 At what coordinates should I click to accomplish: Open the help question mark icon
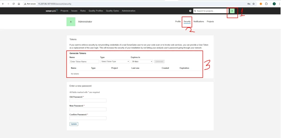pyautogui.click(x=190, y=11)
